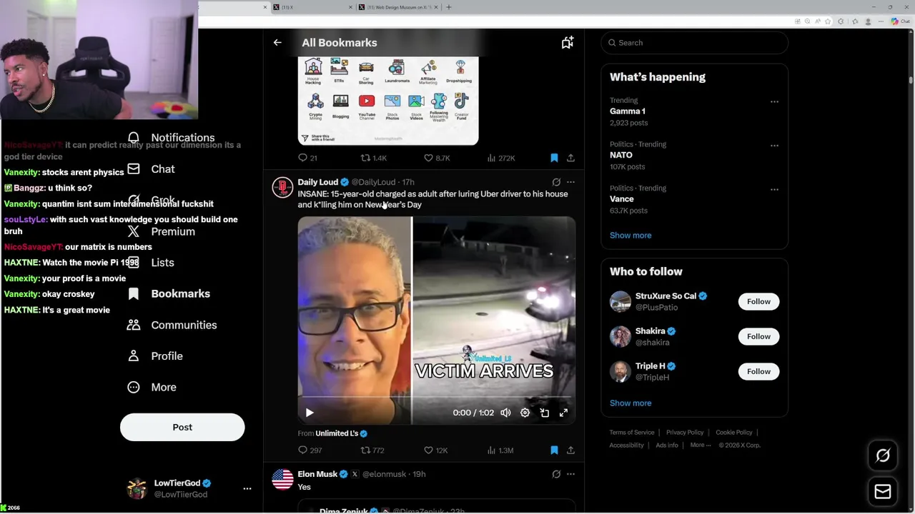
Task: Like the post with 8.7K likes
Action: [x=437, y=158]
